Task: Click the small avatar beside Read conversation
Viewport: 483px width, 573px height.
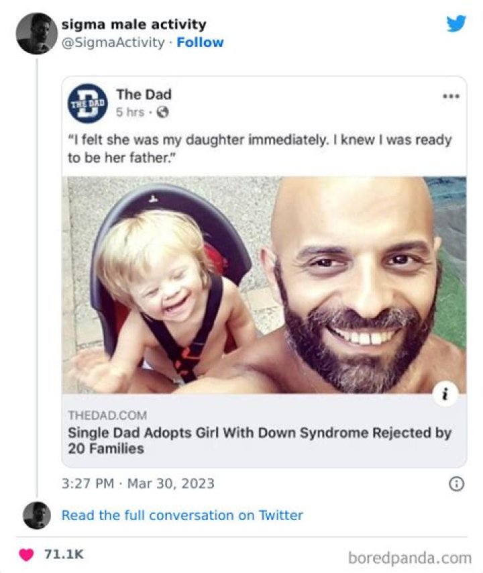Action: [x=36, y=515]
